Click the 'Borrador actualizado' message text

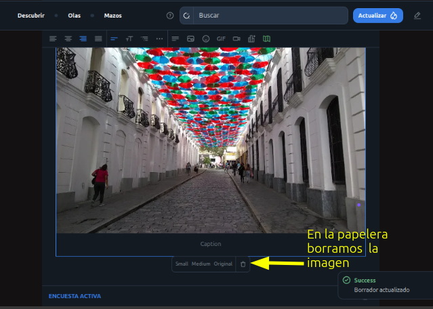coord(382,290)
